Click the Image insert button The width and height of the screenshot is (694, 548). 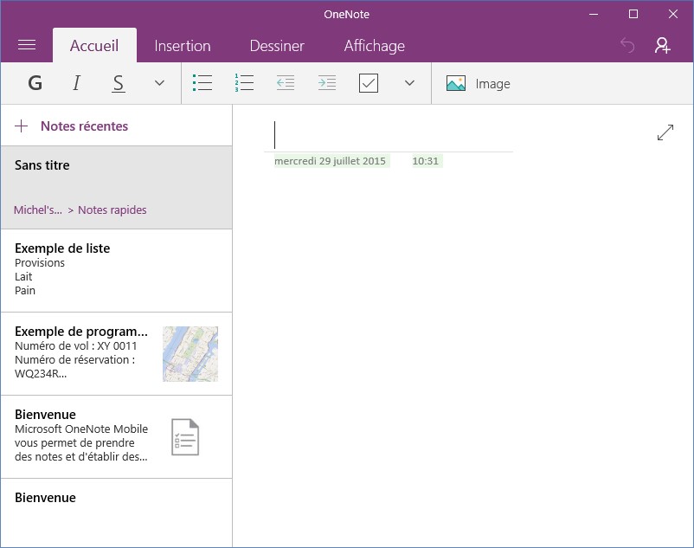click(x=479, y=84)
